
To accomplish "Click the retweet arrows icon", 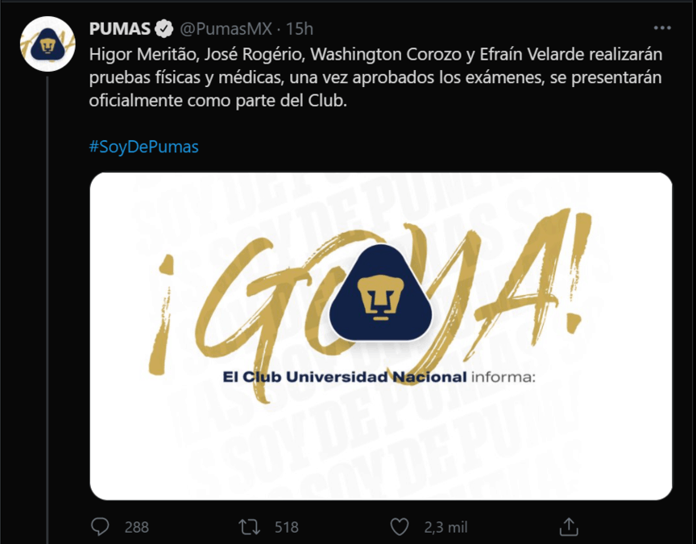I will click(x=249, y=527).
